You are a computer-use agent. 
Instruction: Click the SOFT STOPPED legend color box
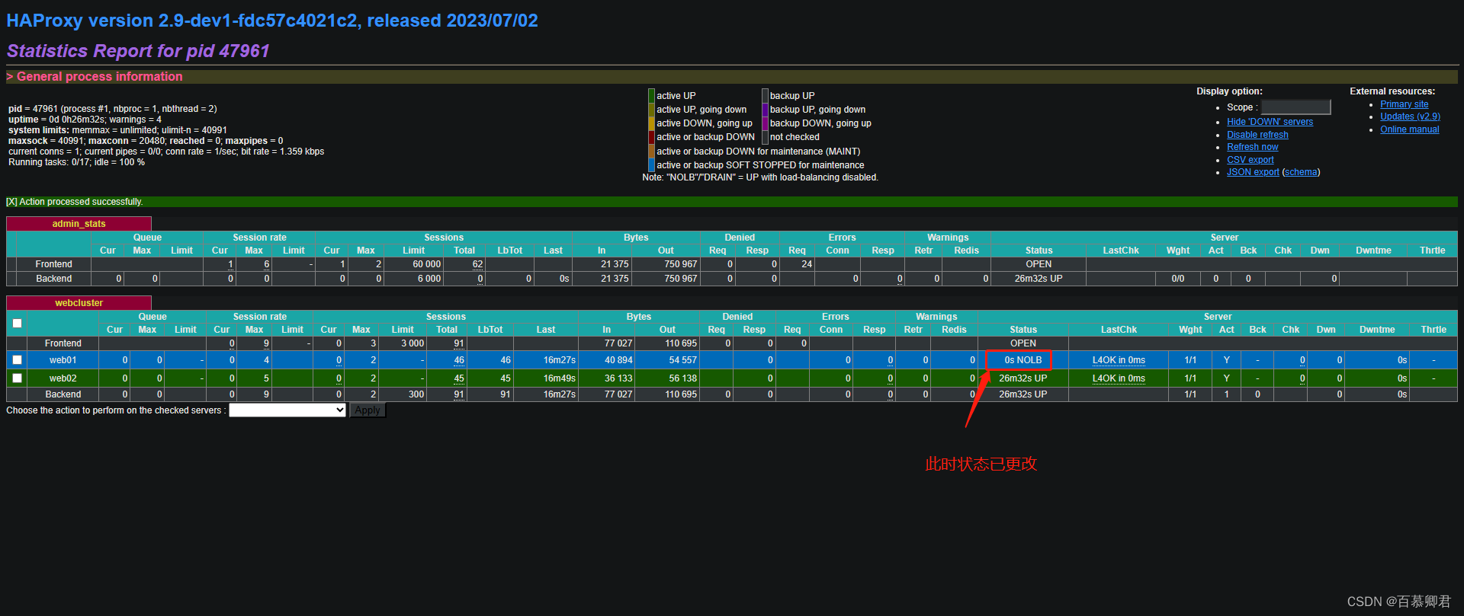pyautogui.click(x=651, y=165)
